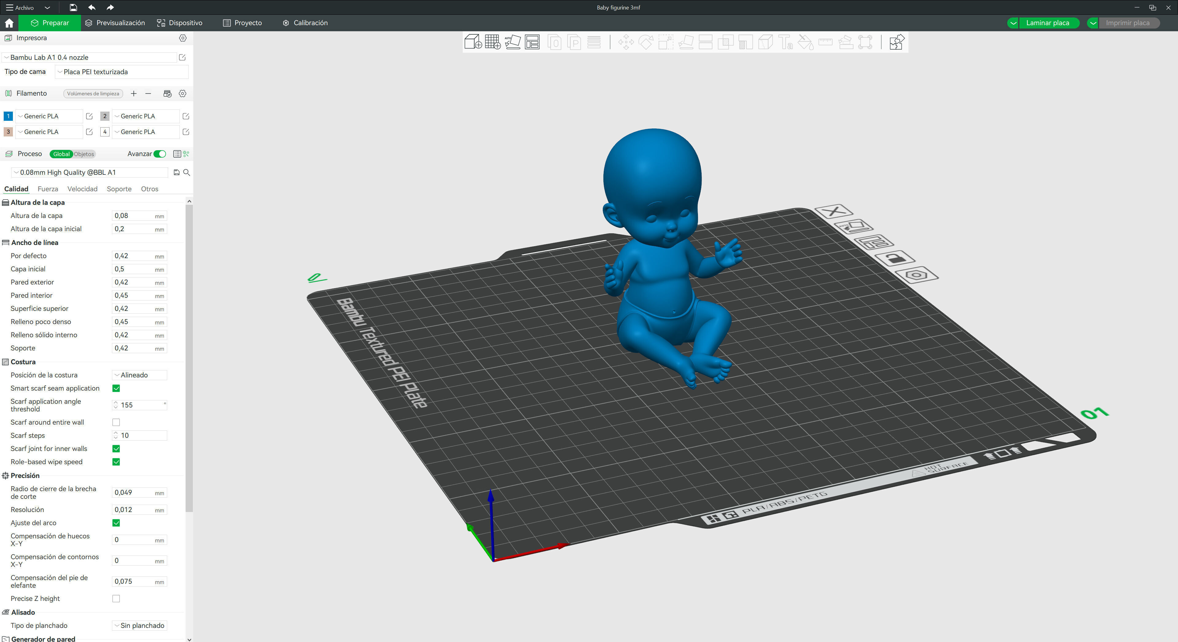This screenshot has height=642, width=1178.
Task: Open the Soporte settings tab
Action: click(x=119, y=189)
